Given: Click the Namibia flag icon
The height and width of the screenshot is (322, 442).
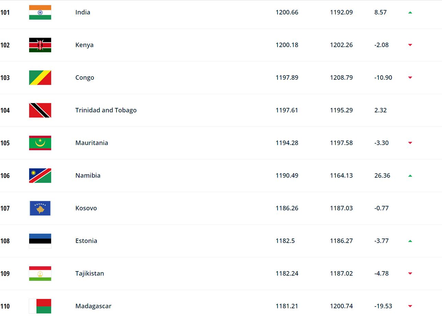Looking at the screenshot, I should coord(40,176).
